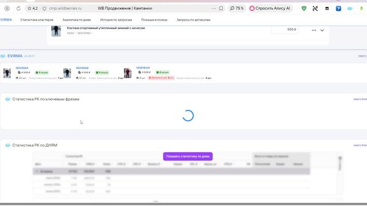The width and height of the screenshot is (367, 206).
Task: Click the eye icon beside Статистика РК по ДНЯМ
Action: tap(7, 145)
